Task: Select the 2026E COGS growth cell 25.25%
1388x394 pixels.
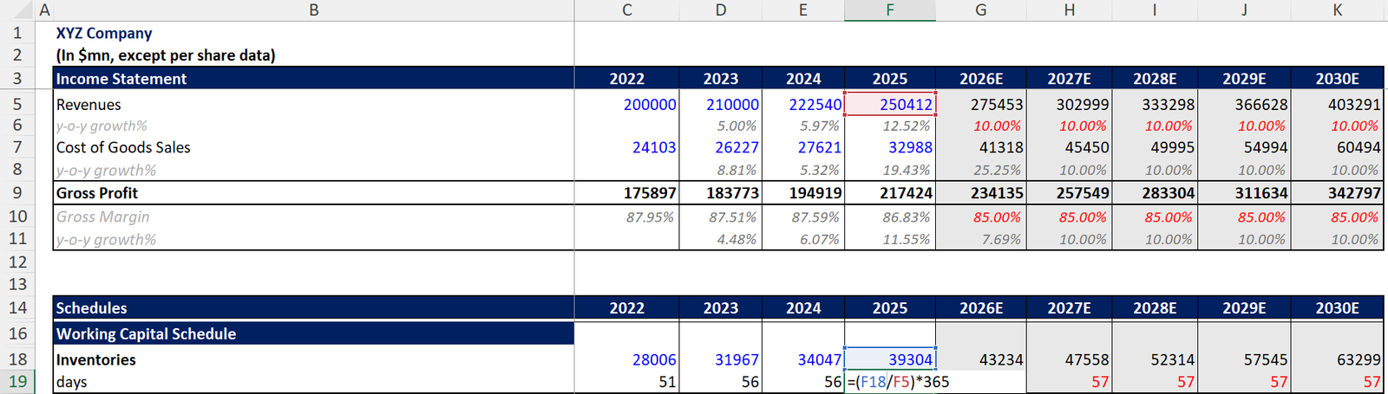Action: click(x=981, y=171)
